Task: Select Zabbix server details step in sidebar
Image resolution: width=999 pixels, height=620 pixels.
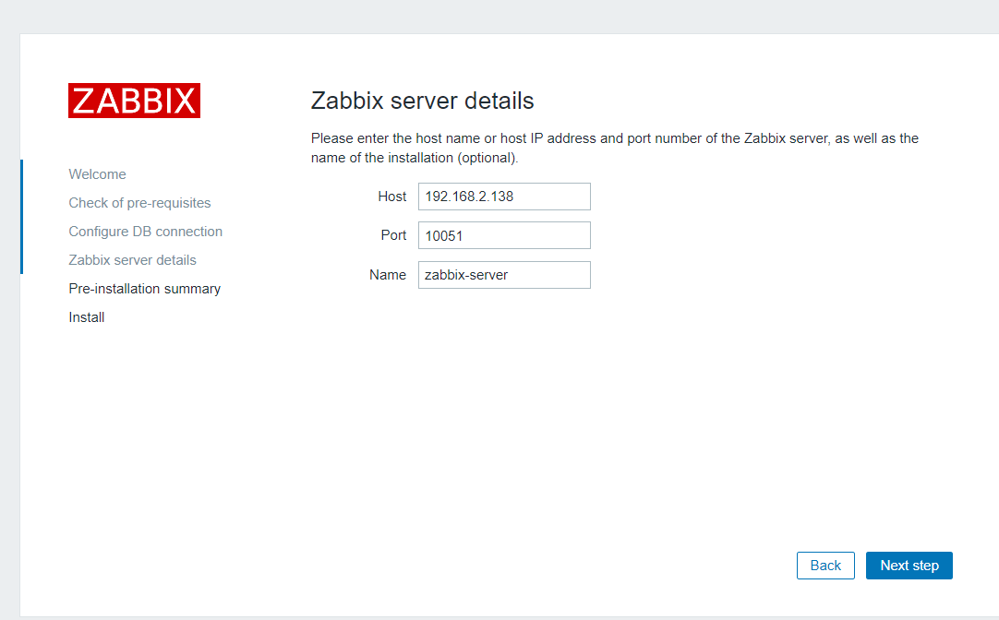Action: pos(133,260)
